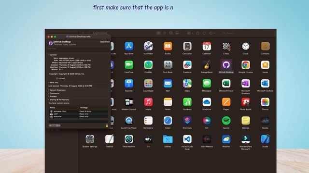Expand the Name & Extension section
Image resolution: width=309 pixels, height=173 pixels.
[49, 90]
